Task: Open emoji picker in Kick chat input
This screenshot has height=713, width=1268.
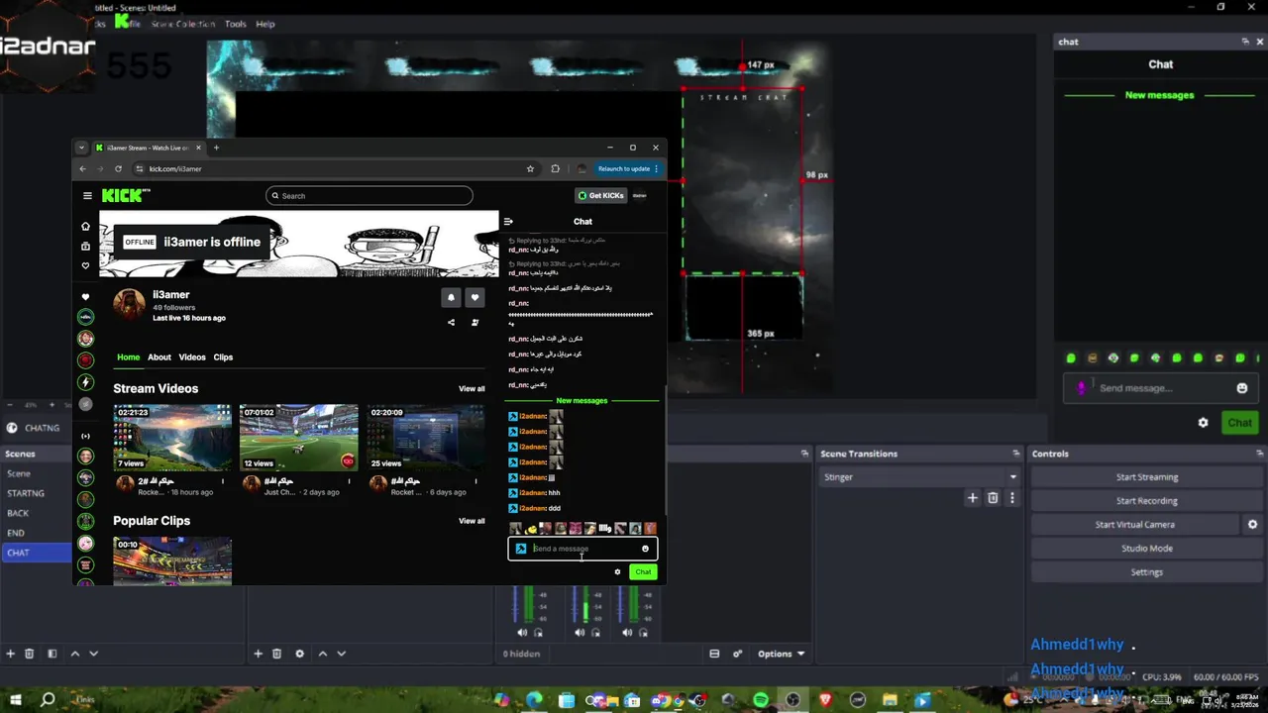Action: (x=645, y=549)
